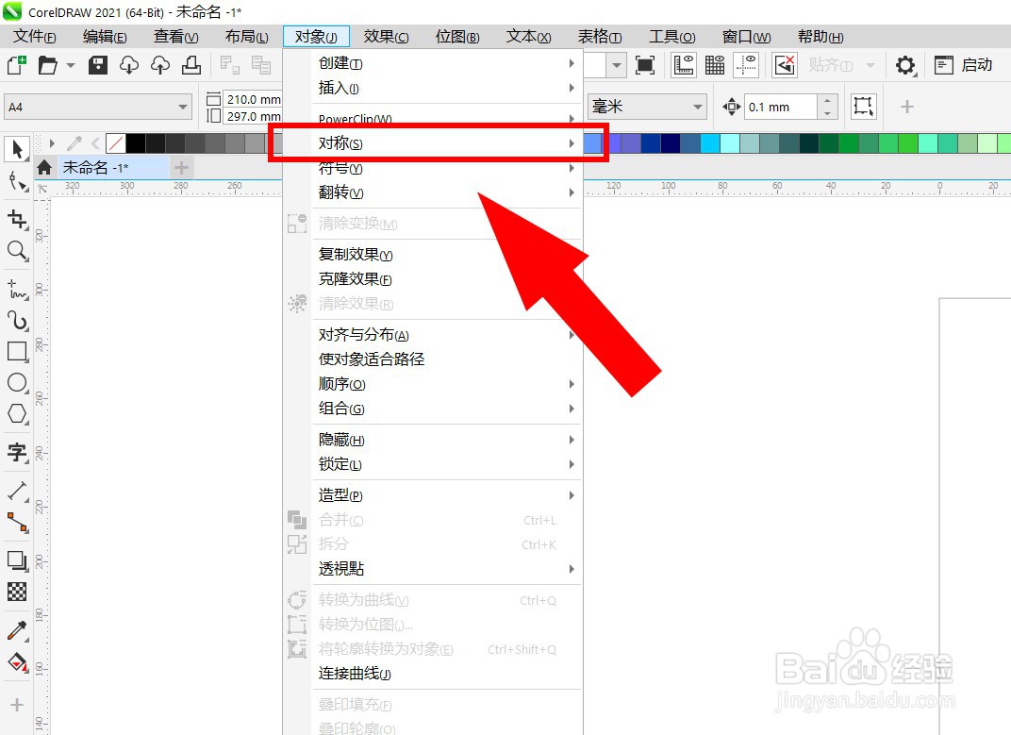Select the Pick tool arrow
The width and height of the screenshot is (1011, 735).
[x=17, y=149]
